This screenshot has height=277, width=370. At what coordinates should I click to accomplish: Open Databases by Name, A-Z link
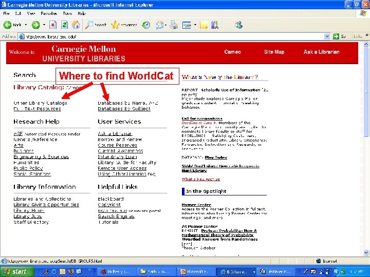click(128, 103)
